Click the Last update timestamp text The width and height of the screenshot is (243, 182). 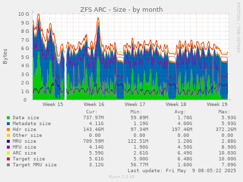[182, 171]
